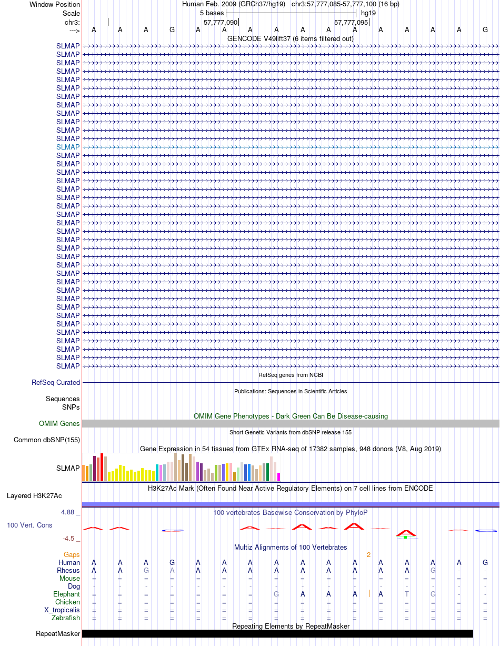Click SLMAP label beside GTEx bar chart
This screenshot has height=646, width=500.
click(x=68, y=468)
